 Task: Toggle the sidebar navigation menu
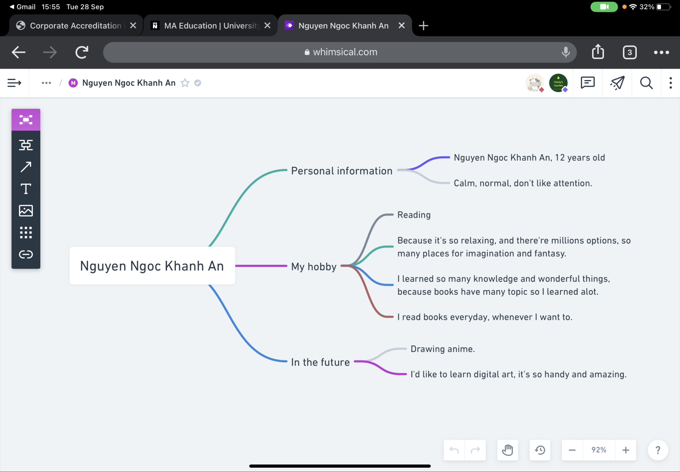(15, 83)
